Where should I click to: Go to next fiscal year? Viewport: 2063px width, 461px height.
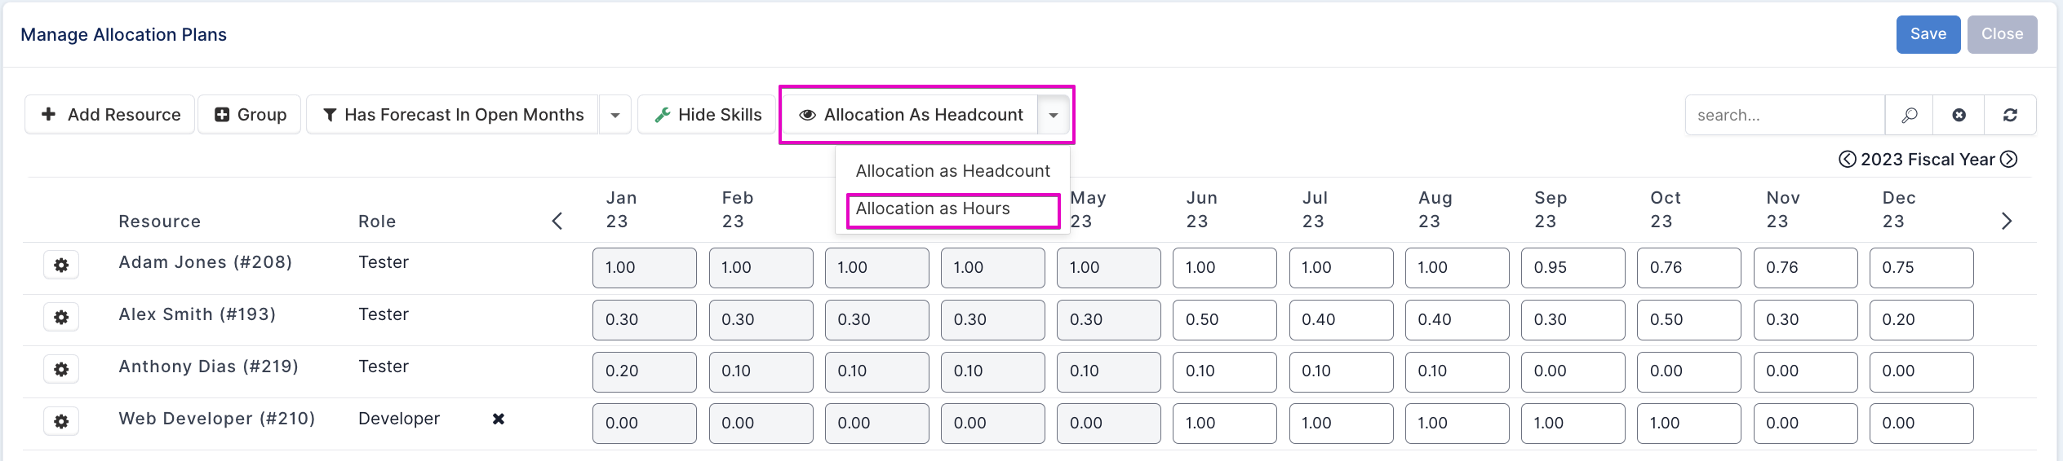point(2008,159)
